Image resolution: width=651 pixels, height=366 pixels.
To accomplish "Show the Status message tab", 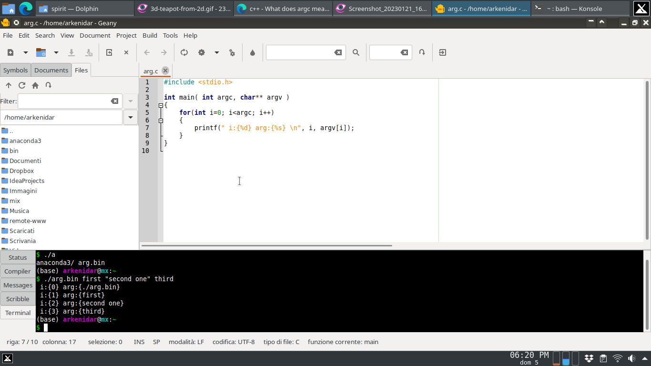I will coord(18,257).
